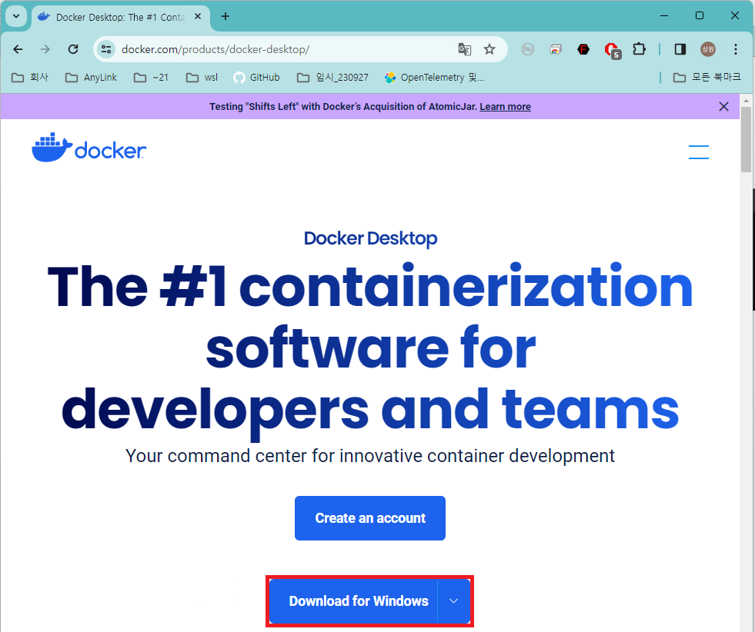Click the Docker logo

[89, 148]
